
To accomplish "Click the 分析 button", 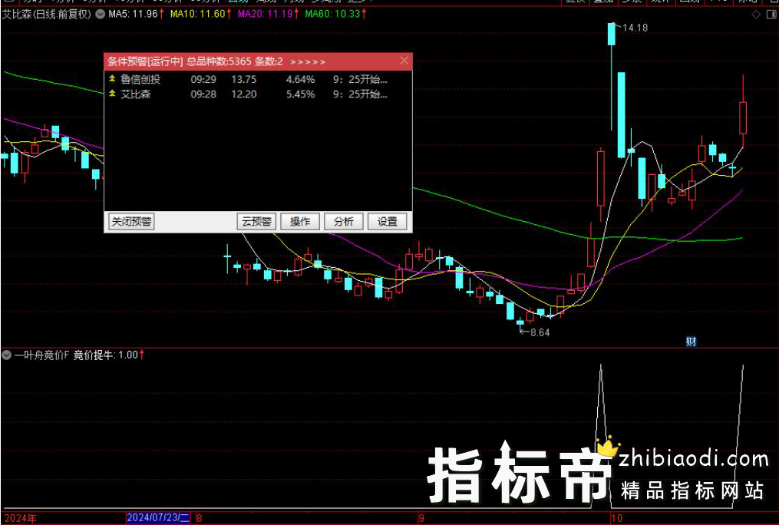I will coord(344,222).
